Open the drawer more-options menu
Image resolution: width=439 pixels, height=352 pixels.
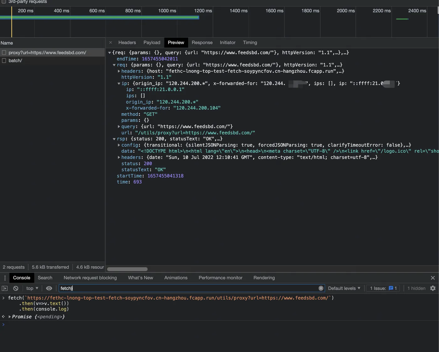[5, 278]
